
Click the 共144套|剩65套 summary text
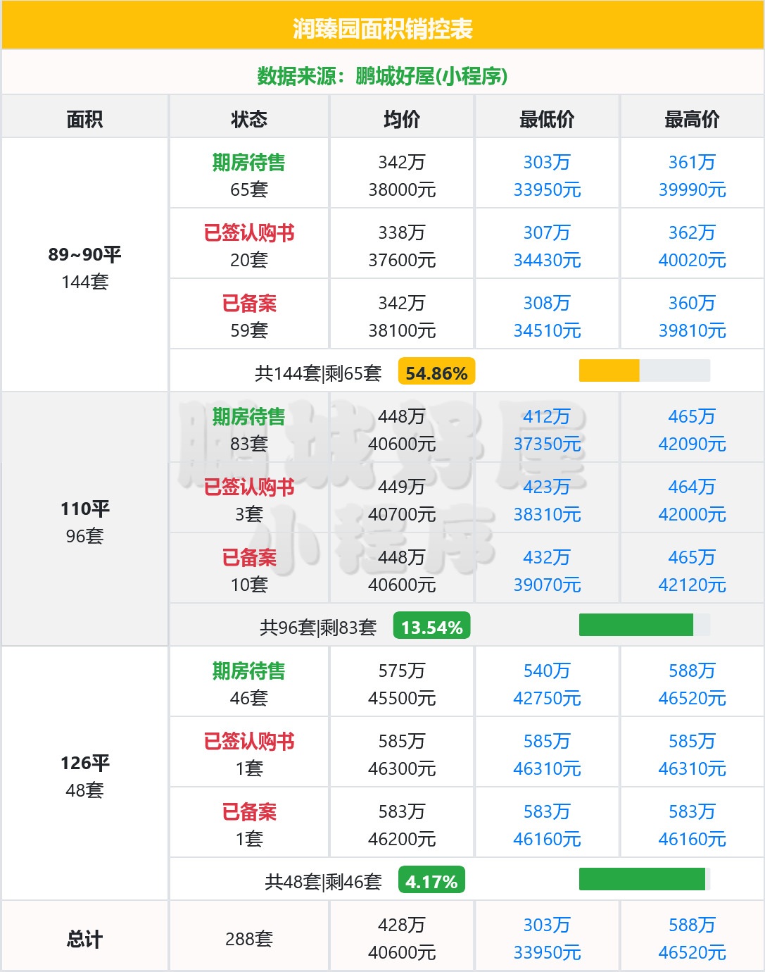coord(318,373)
